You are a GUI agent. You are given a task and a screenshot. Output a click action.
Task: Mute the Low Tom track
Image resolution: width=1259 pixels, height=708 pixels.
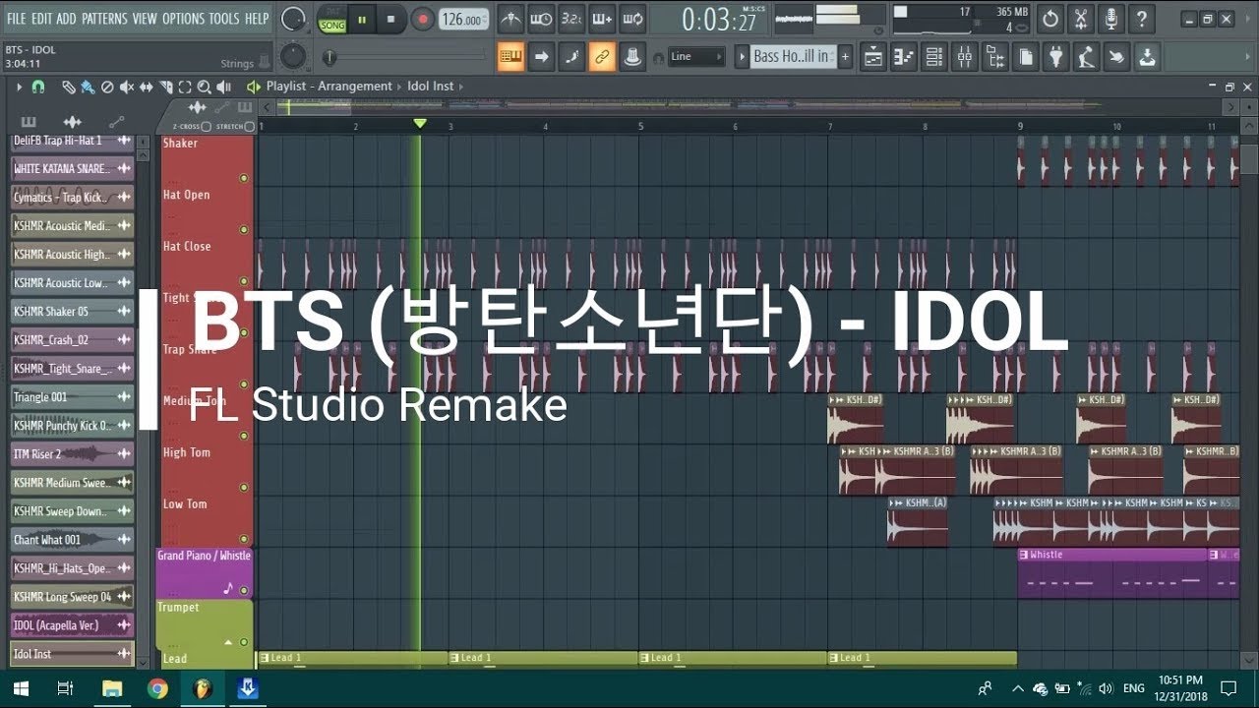click(244, 539)
